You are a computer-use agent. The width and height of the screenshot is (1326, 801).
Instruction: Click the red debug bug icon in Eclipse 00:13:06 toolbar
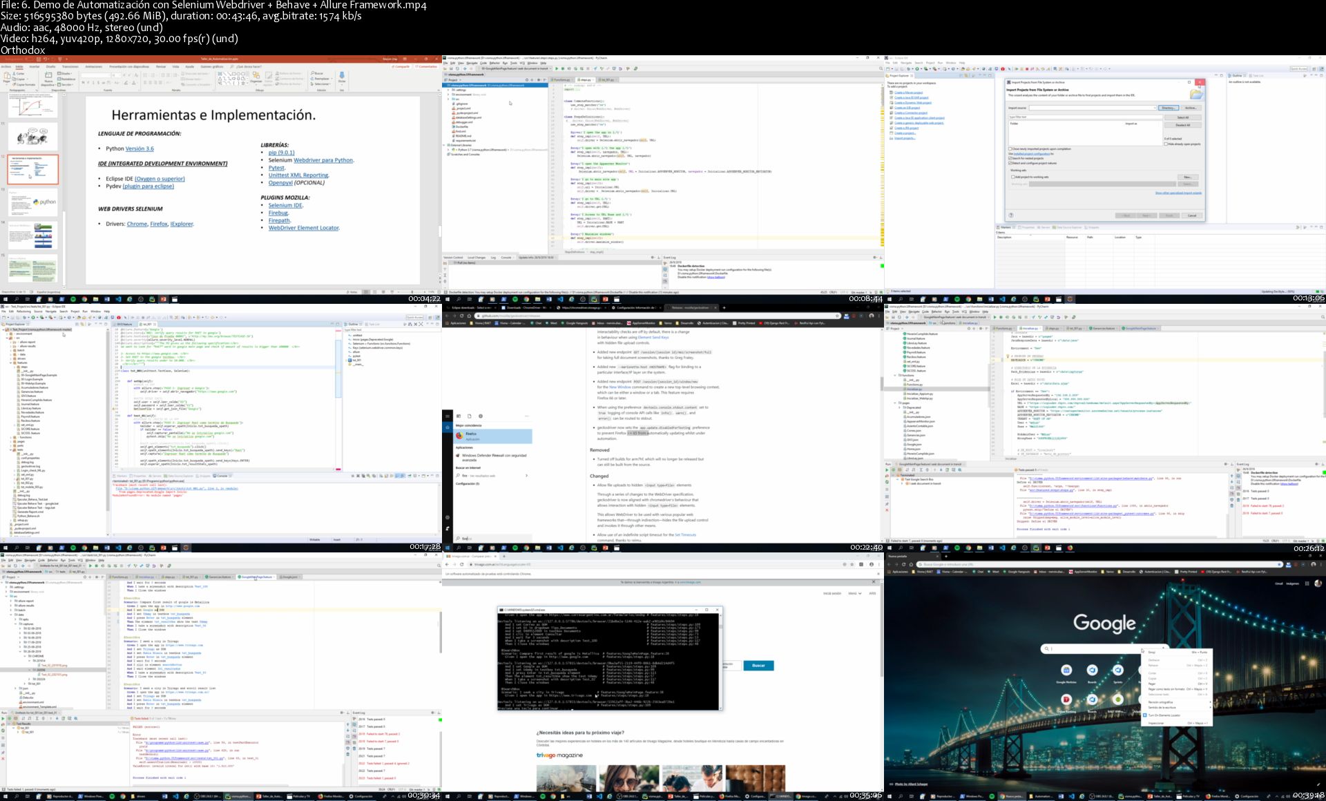[x=1002, y=68]
